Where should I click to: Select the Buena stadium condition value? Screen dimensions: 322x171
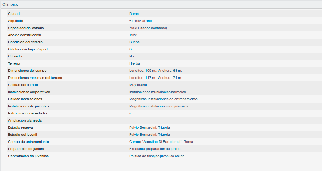(134, 42)
